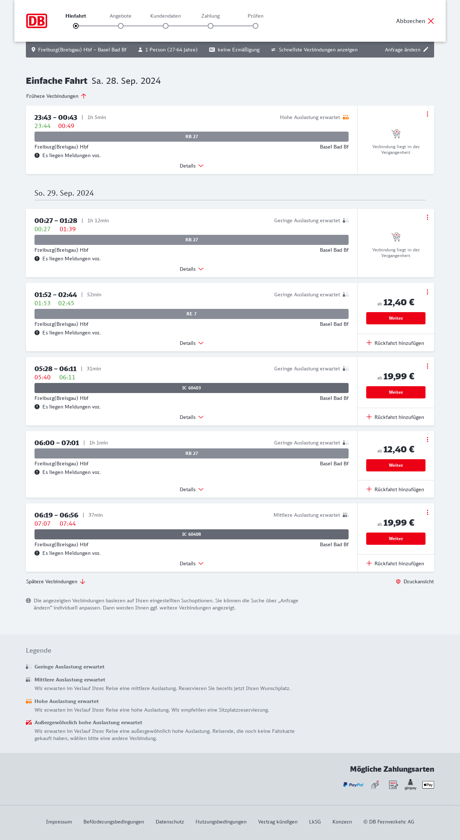Expand Details for the IC 60403 connection
This screenshot has height=840, width=460.
pyautogui.click(x=192, y=417)
